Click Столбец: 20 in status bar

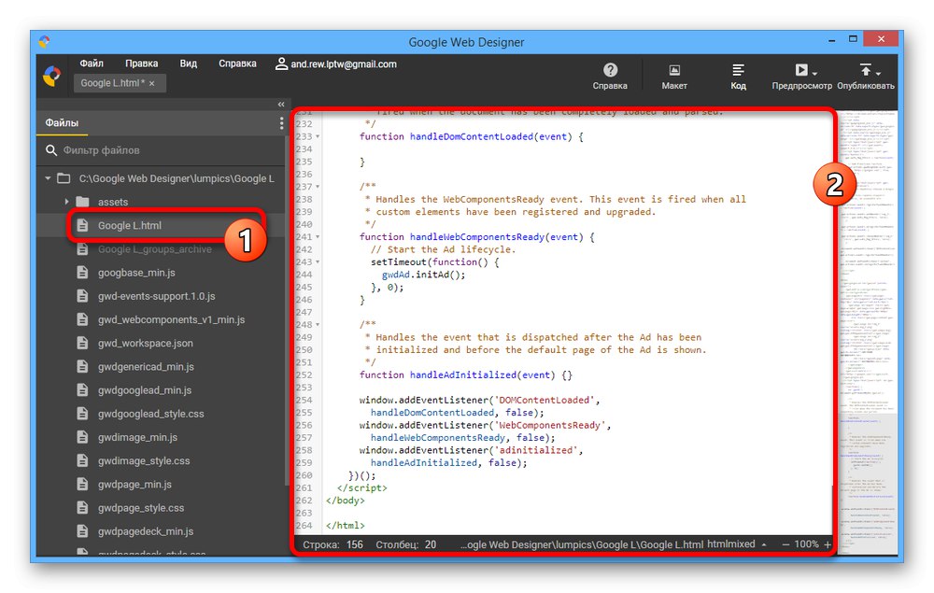(405, 544)
